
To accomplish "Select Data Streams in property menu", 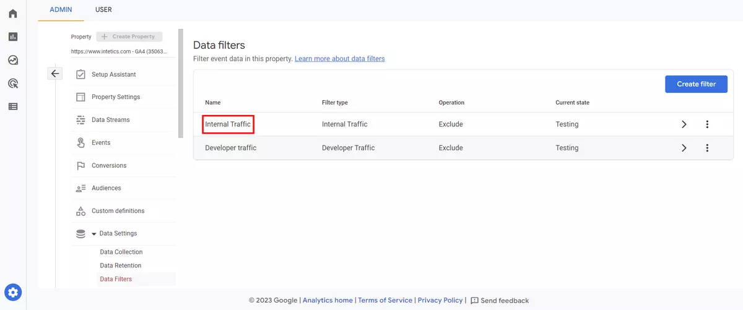I will pyautogui.click(x=110, y=120).
